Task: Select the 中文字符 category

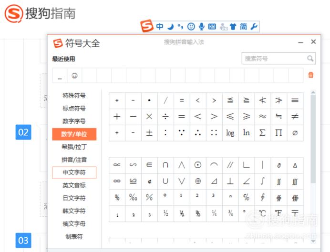Action: pos(74,172)
